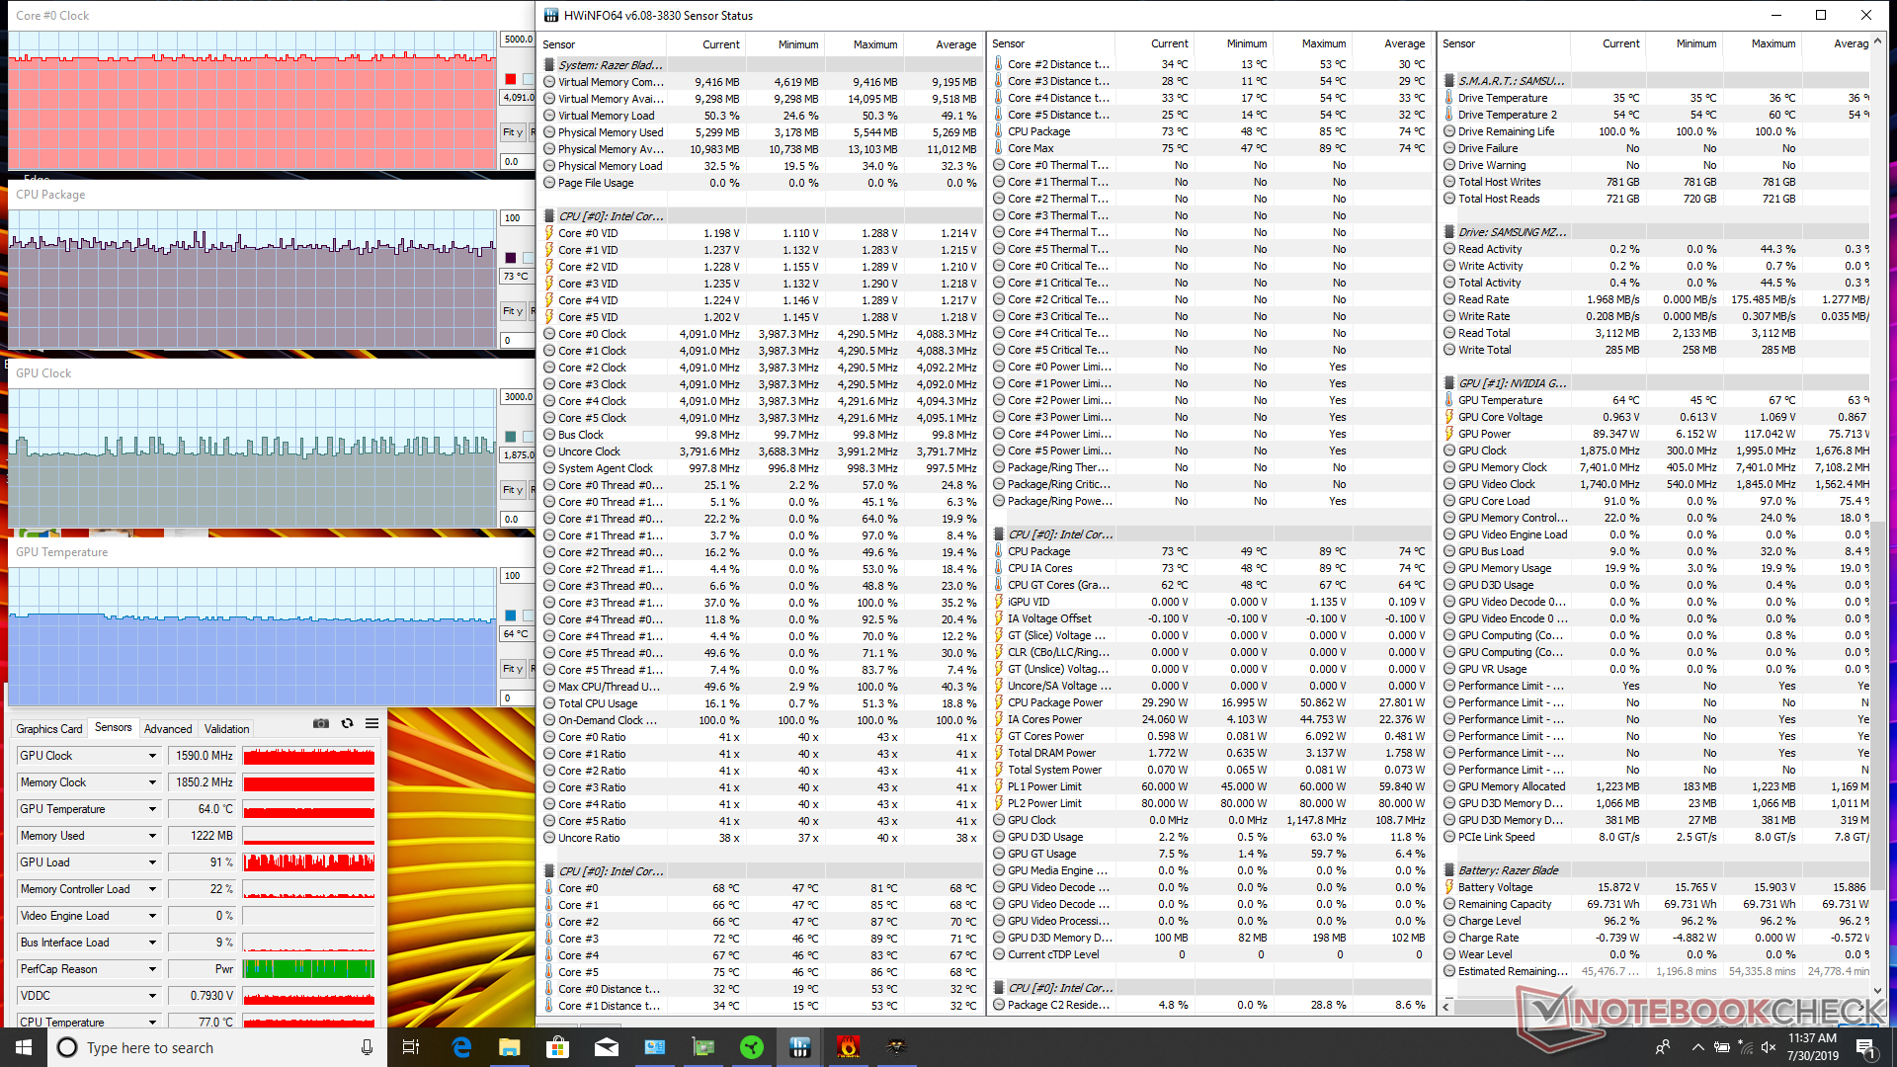Expand the GPU Clock sensor dropdown

click(x=152, y=756)
